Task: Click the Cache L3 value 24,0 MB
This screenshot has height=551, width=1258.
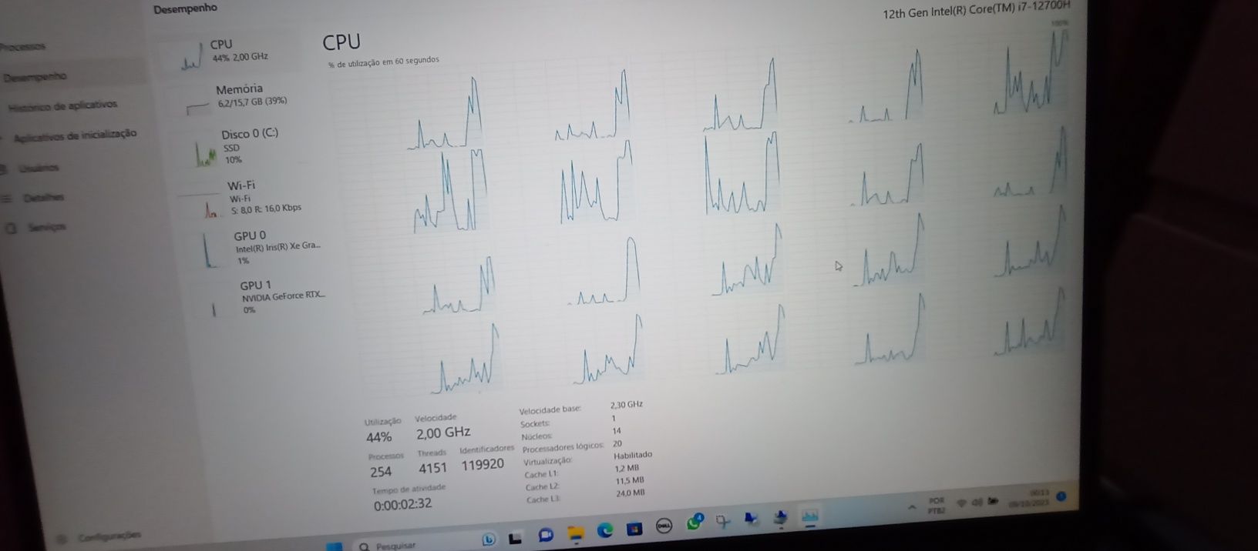Action: (x=630, y=493)
